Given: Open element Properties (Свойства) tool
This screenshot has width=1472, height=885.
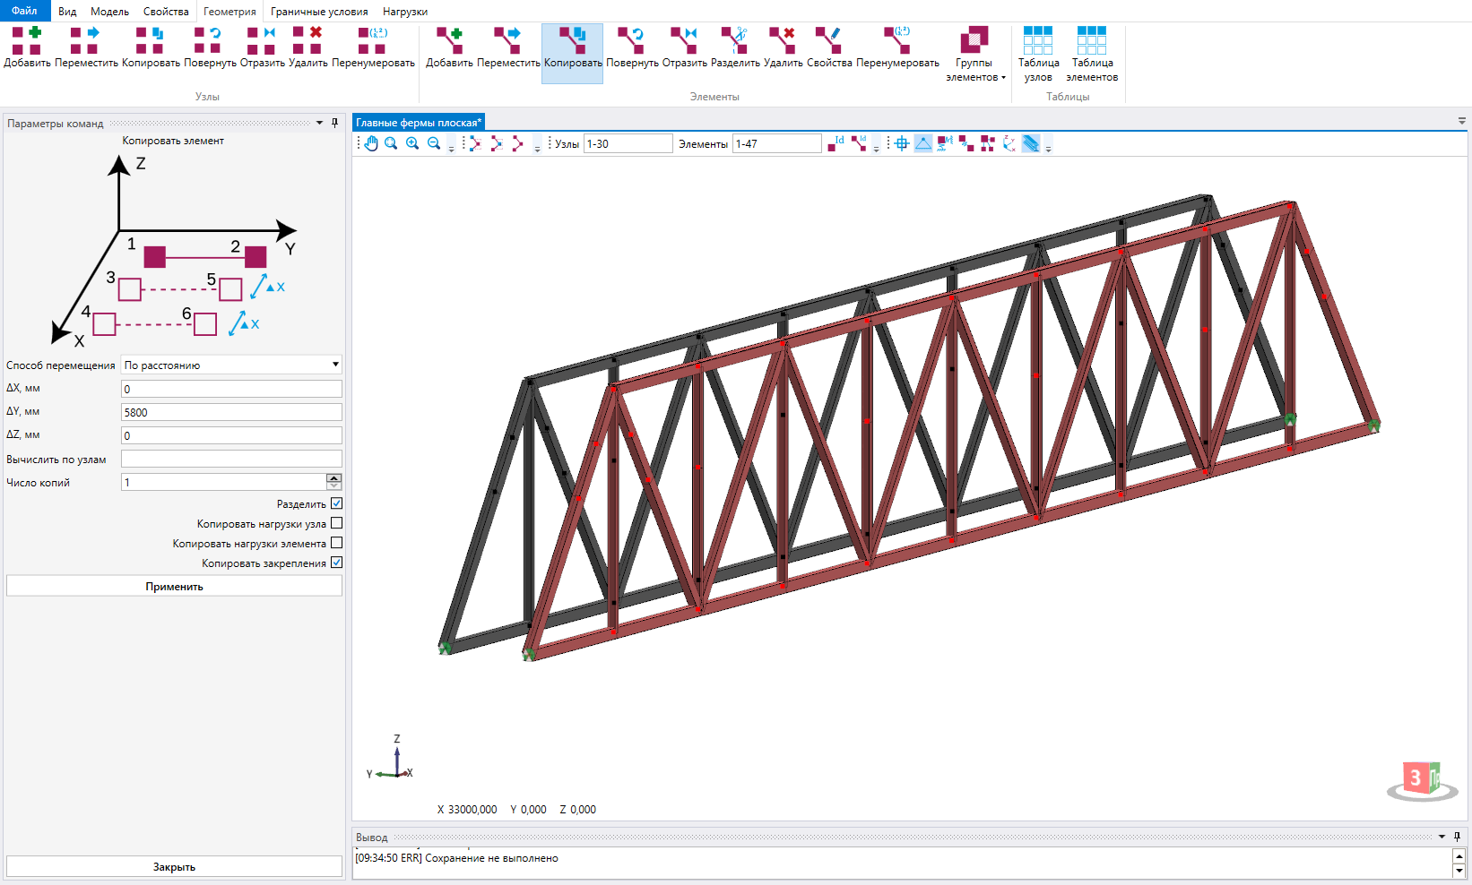Looking at the screenshot, I should tap(829, 47).
